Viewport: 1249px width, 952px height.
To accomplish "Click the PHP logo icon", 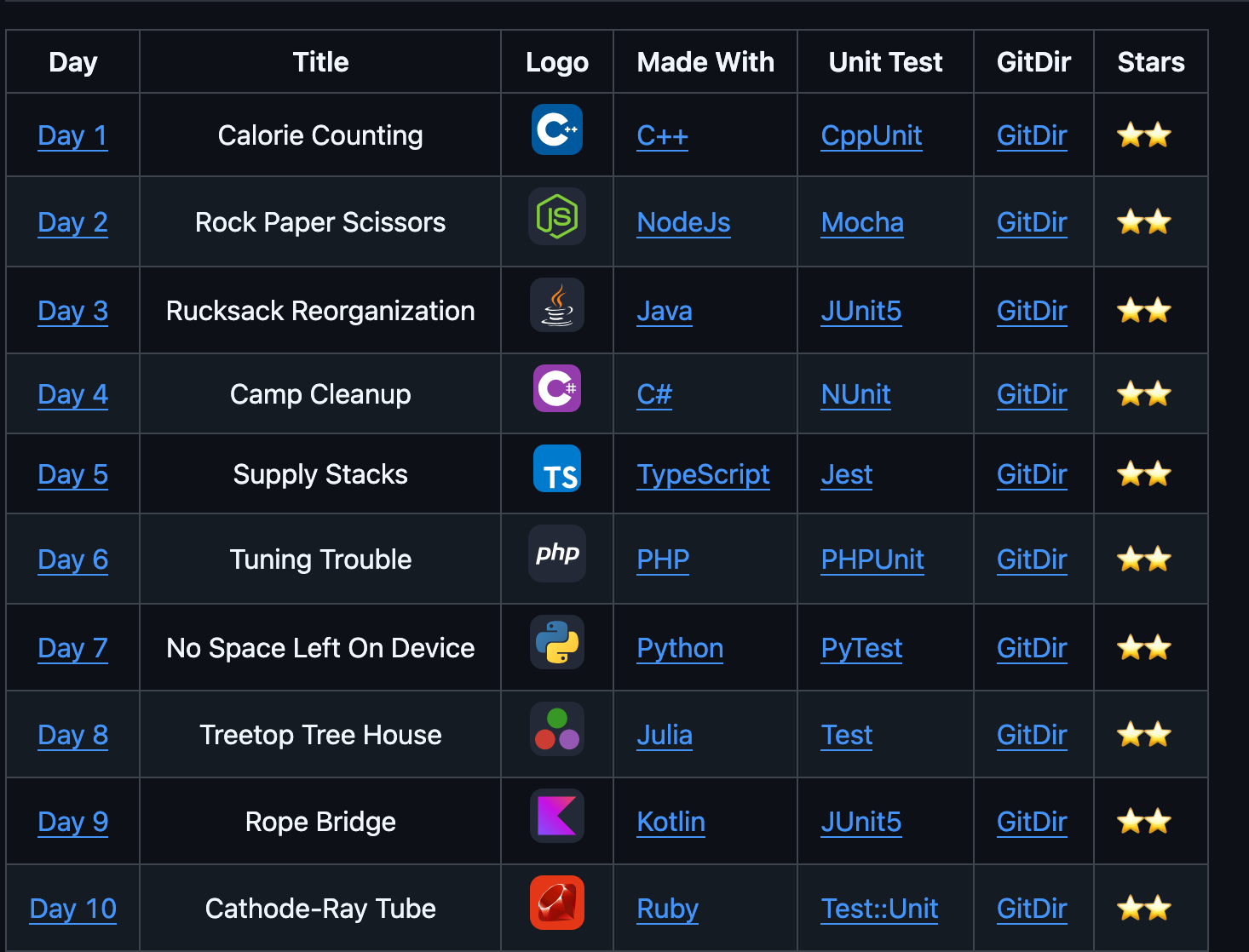I will click(556, 554).
